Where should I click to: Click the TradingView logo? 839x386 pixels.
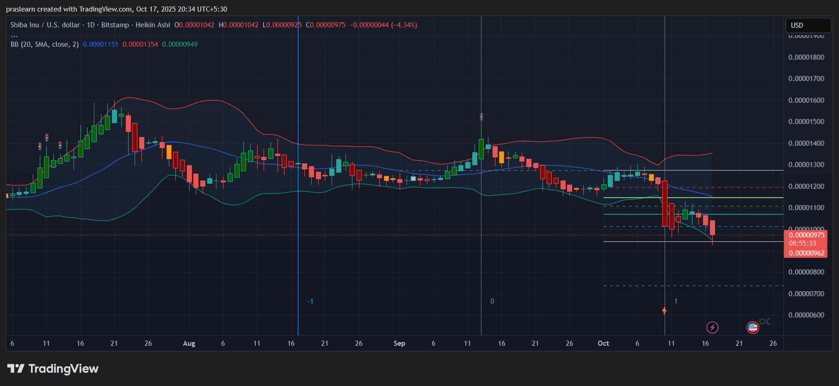pos(53,368)
